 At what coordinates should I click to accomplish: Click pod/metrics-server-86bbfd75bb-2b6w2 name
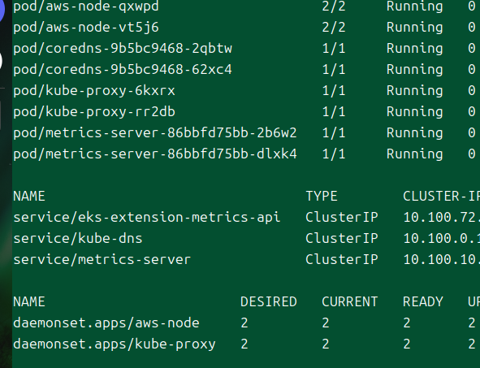tap(155, 133)
